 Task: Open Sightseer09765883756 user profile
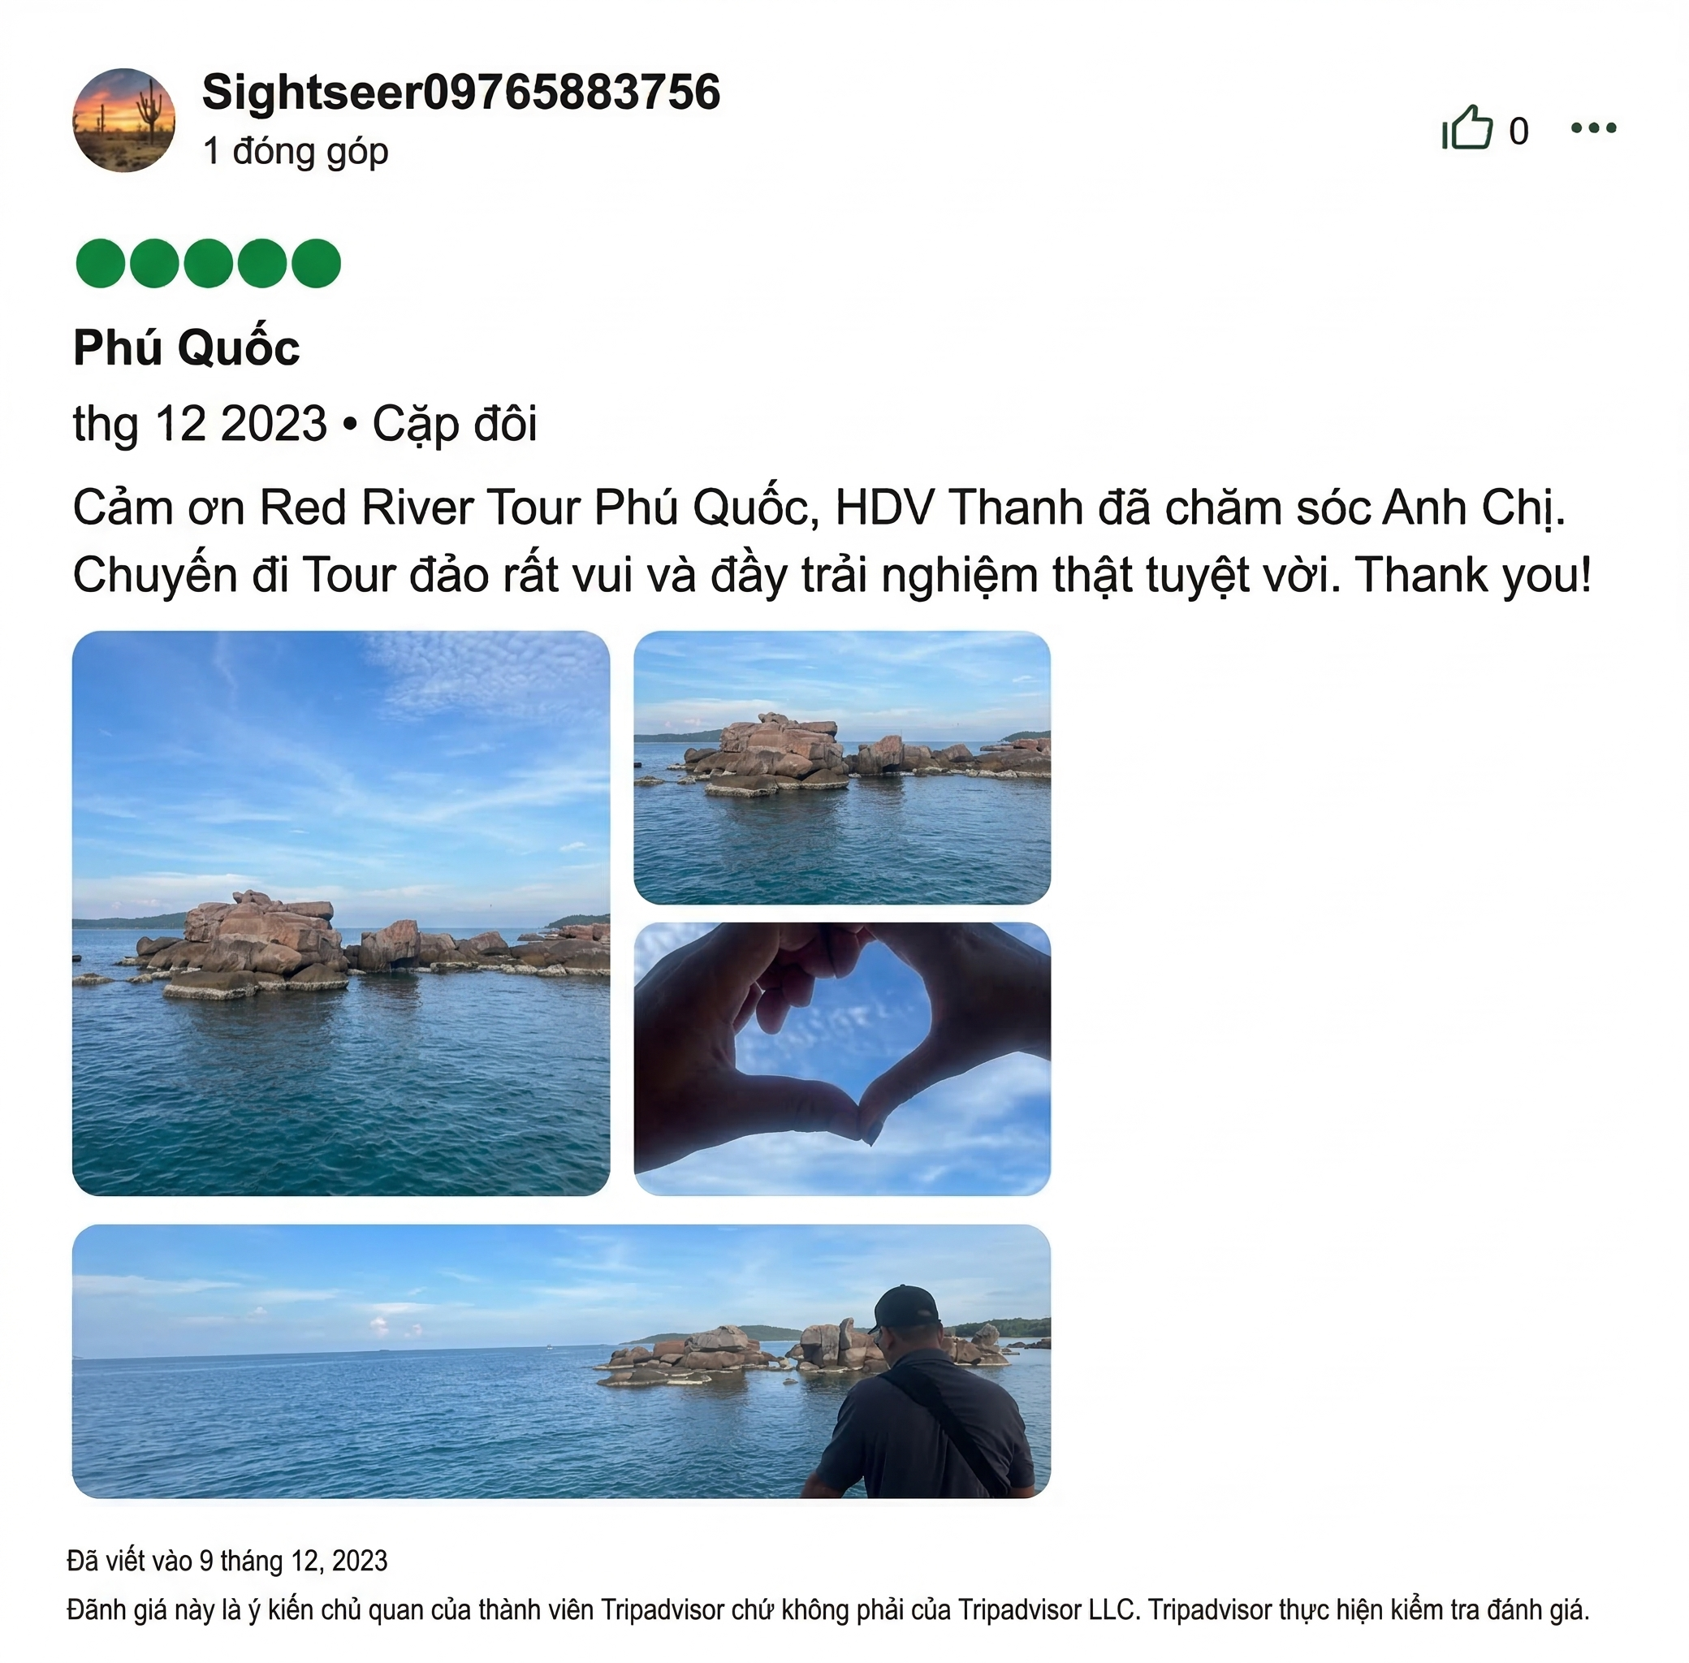[x=461, y=92]
